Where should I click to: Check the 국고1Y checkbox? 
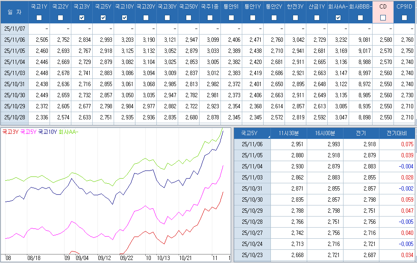(39, 17)
